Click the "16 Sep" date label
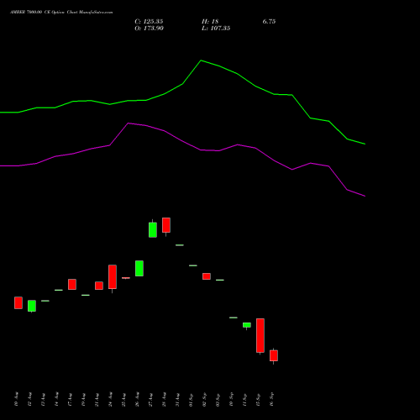 coord(271,399)
